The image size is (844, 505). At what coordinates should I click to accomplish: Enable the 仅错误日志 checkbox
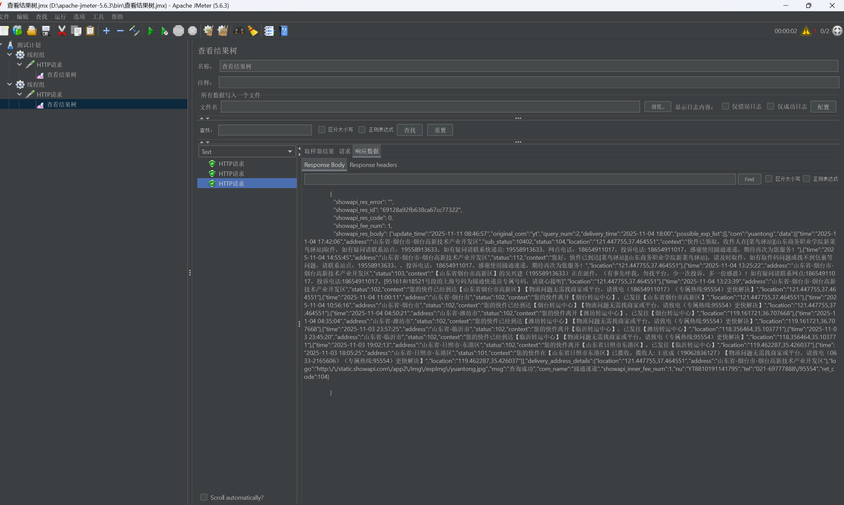725,106
